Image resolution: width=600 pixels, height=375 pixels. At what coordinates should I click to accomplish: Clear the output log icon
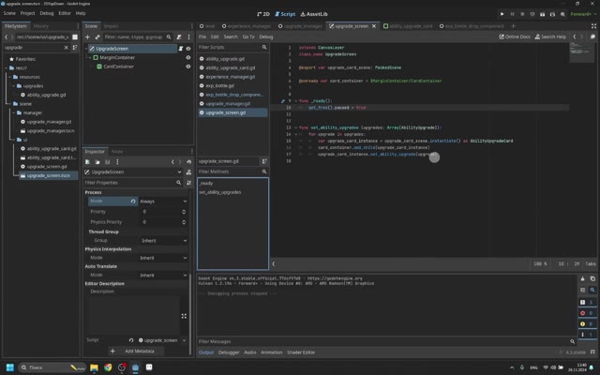582,278
